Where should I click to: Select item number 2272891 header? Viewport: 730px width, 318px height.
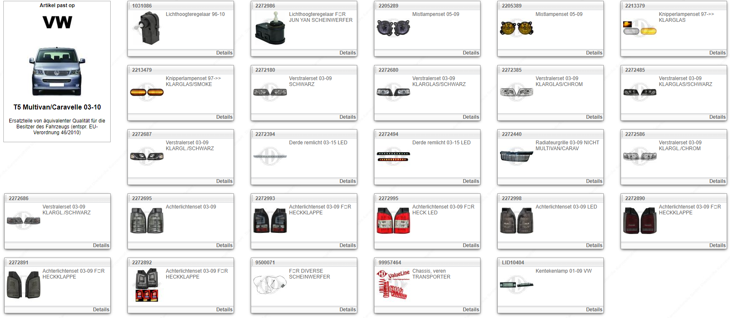19,263
